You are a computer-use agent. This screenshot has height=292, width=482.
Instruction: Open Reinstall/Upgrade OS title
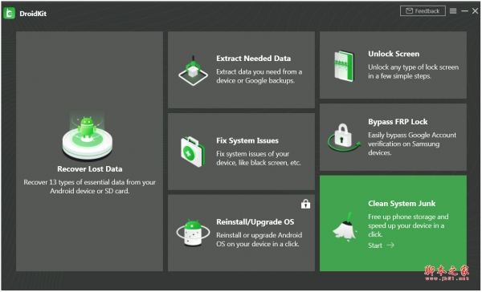coord(255,222)
